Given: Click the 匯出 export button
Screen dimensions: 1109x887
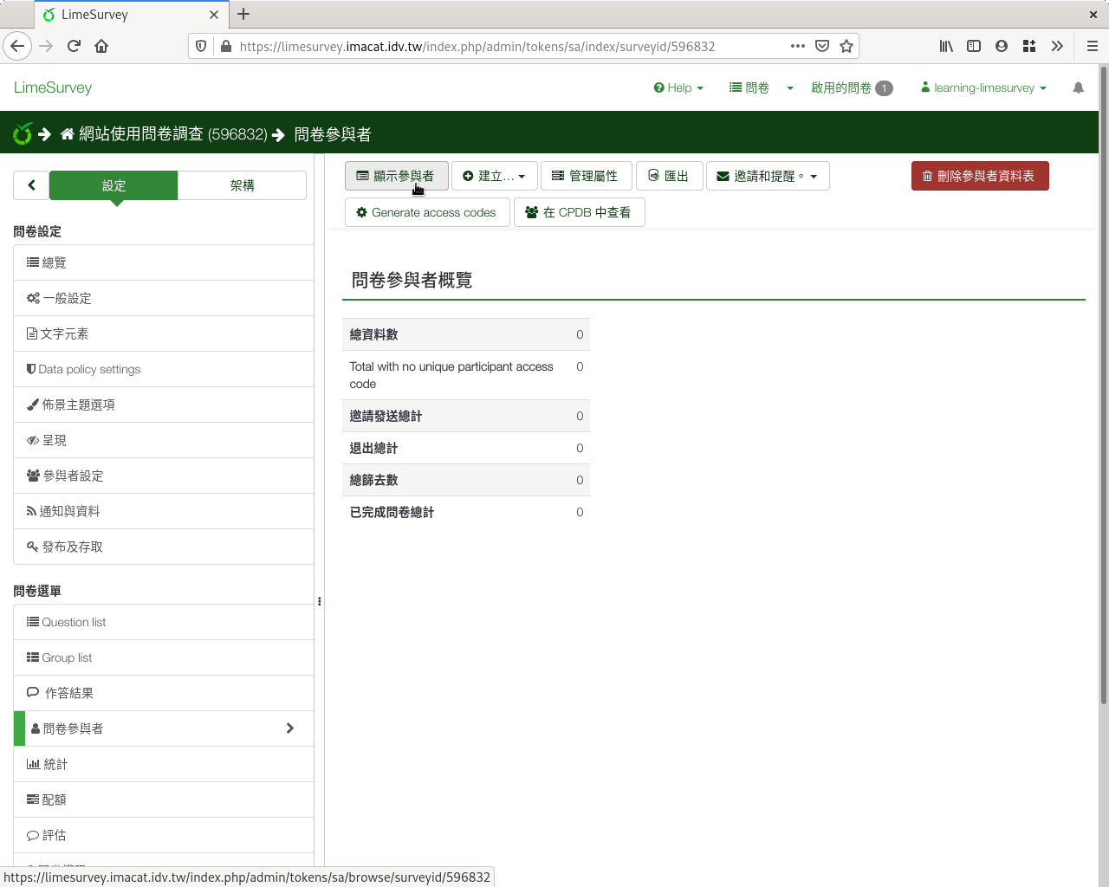Looking at the screenshot, I should 669,176.
